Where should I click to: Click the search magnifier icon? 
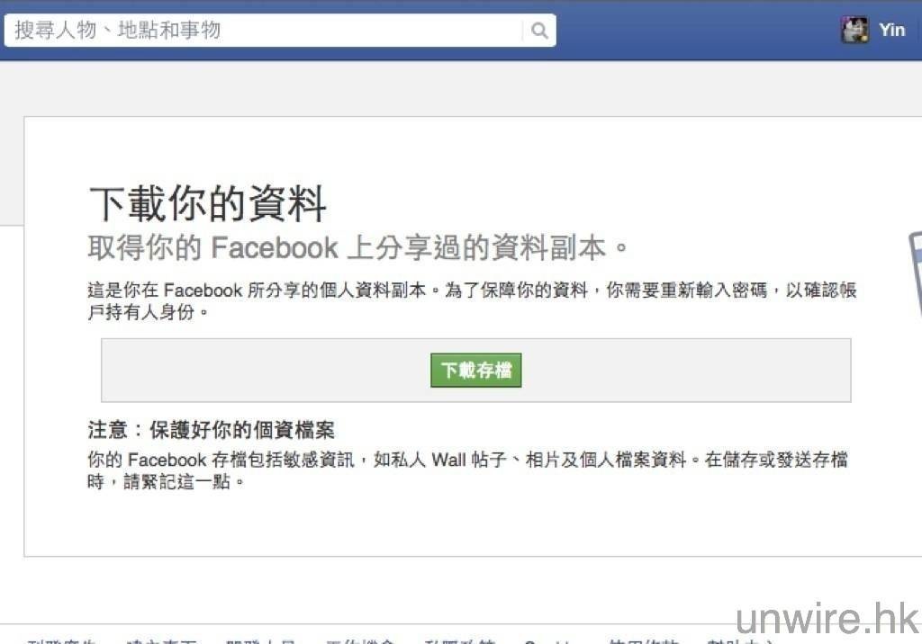pyautogui.click(x=539, y=30)
